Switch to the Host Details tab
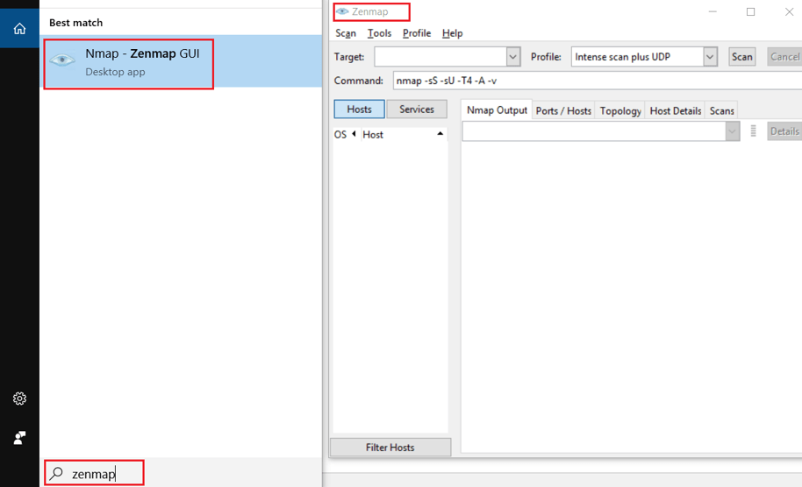The width and height of the screenshot is (802, 487). (675, 110)
